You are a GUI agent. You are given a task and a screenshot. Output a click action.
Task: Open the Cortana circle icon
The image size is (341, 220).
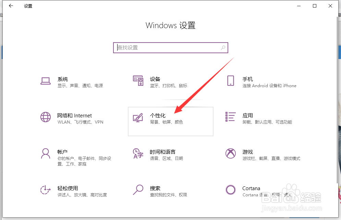tap(231, 190)
